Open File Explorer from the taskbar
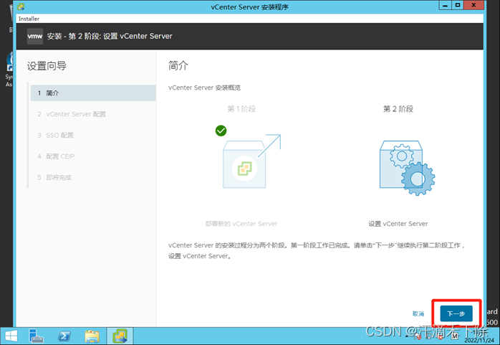This screenshot has width=500, height=345. [92, 336]
